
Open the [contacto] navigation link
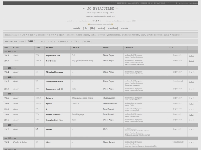[x=124, y=28]
